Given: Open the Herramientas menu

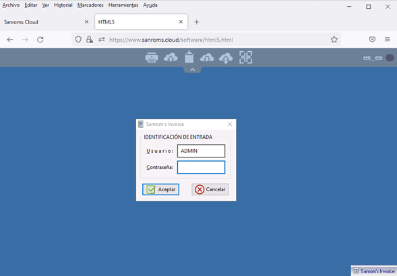Looking at the screenshot, I should [x=123, y=5].
